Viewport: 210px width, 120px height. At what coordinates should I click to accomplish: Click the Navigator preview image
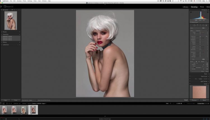point(11,21)
